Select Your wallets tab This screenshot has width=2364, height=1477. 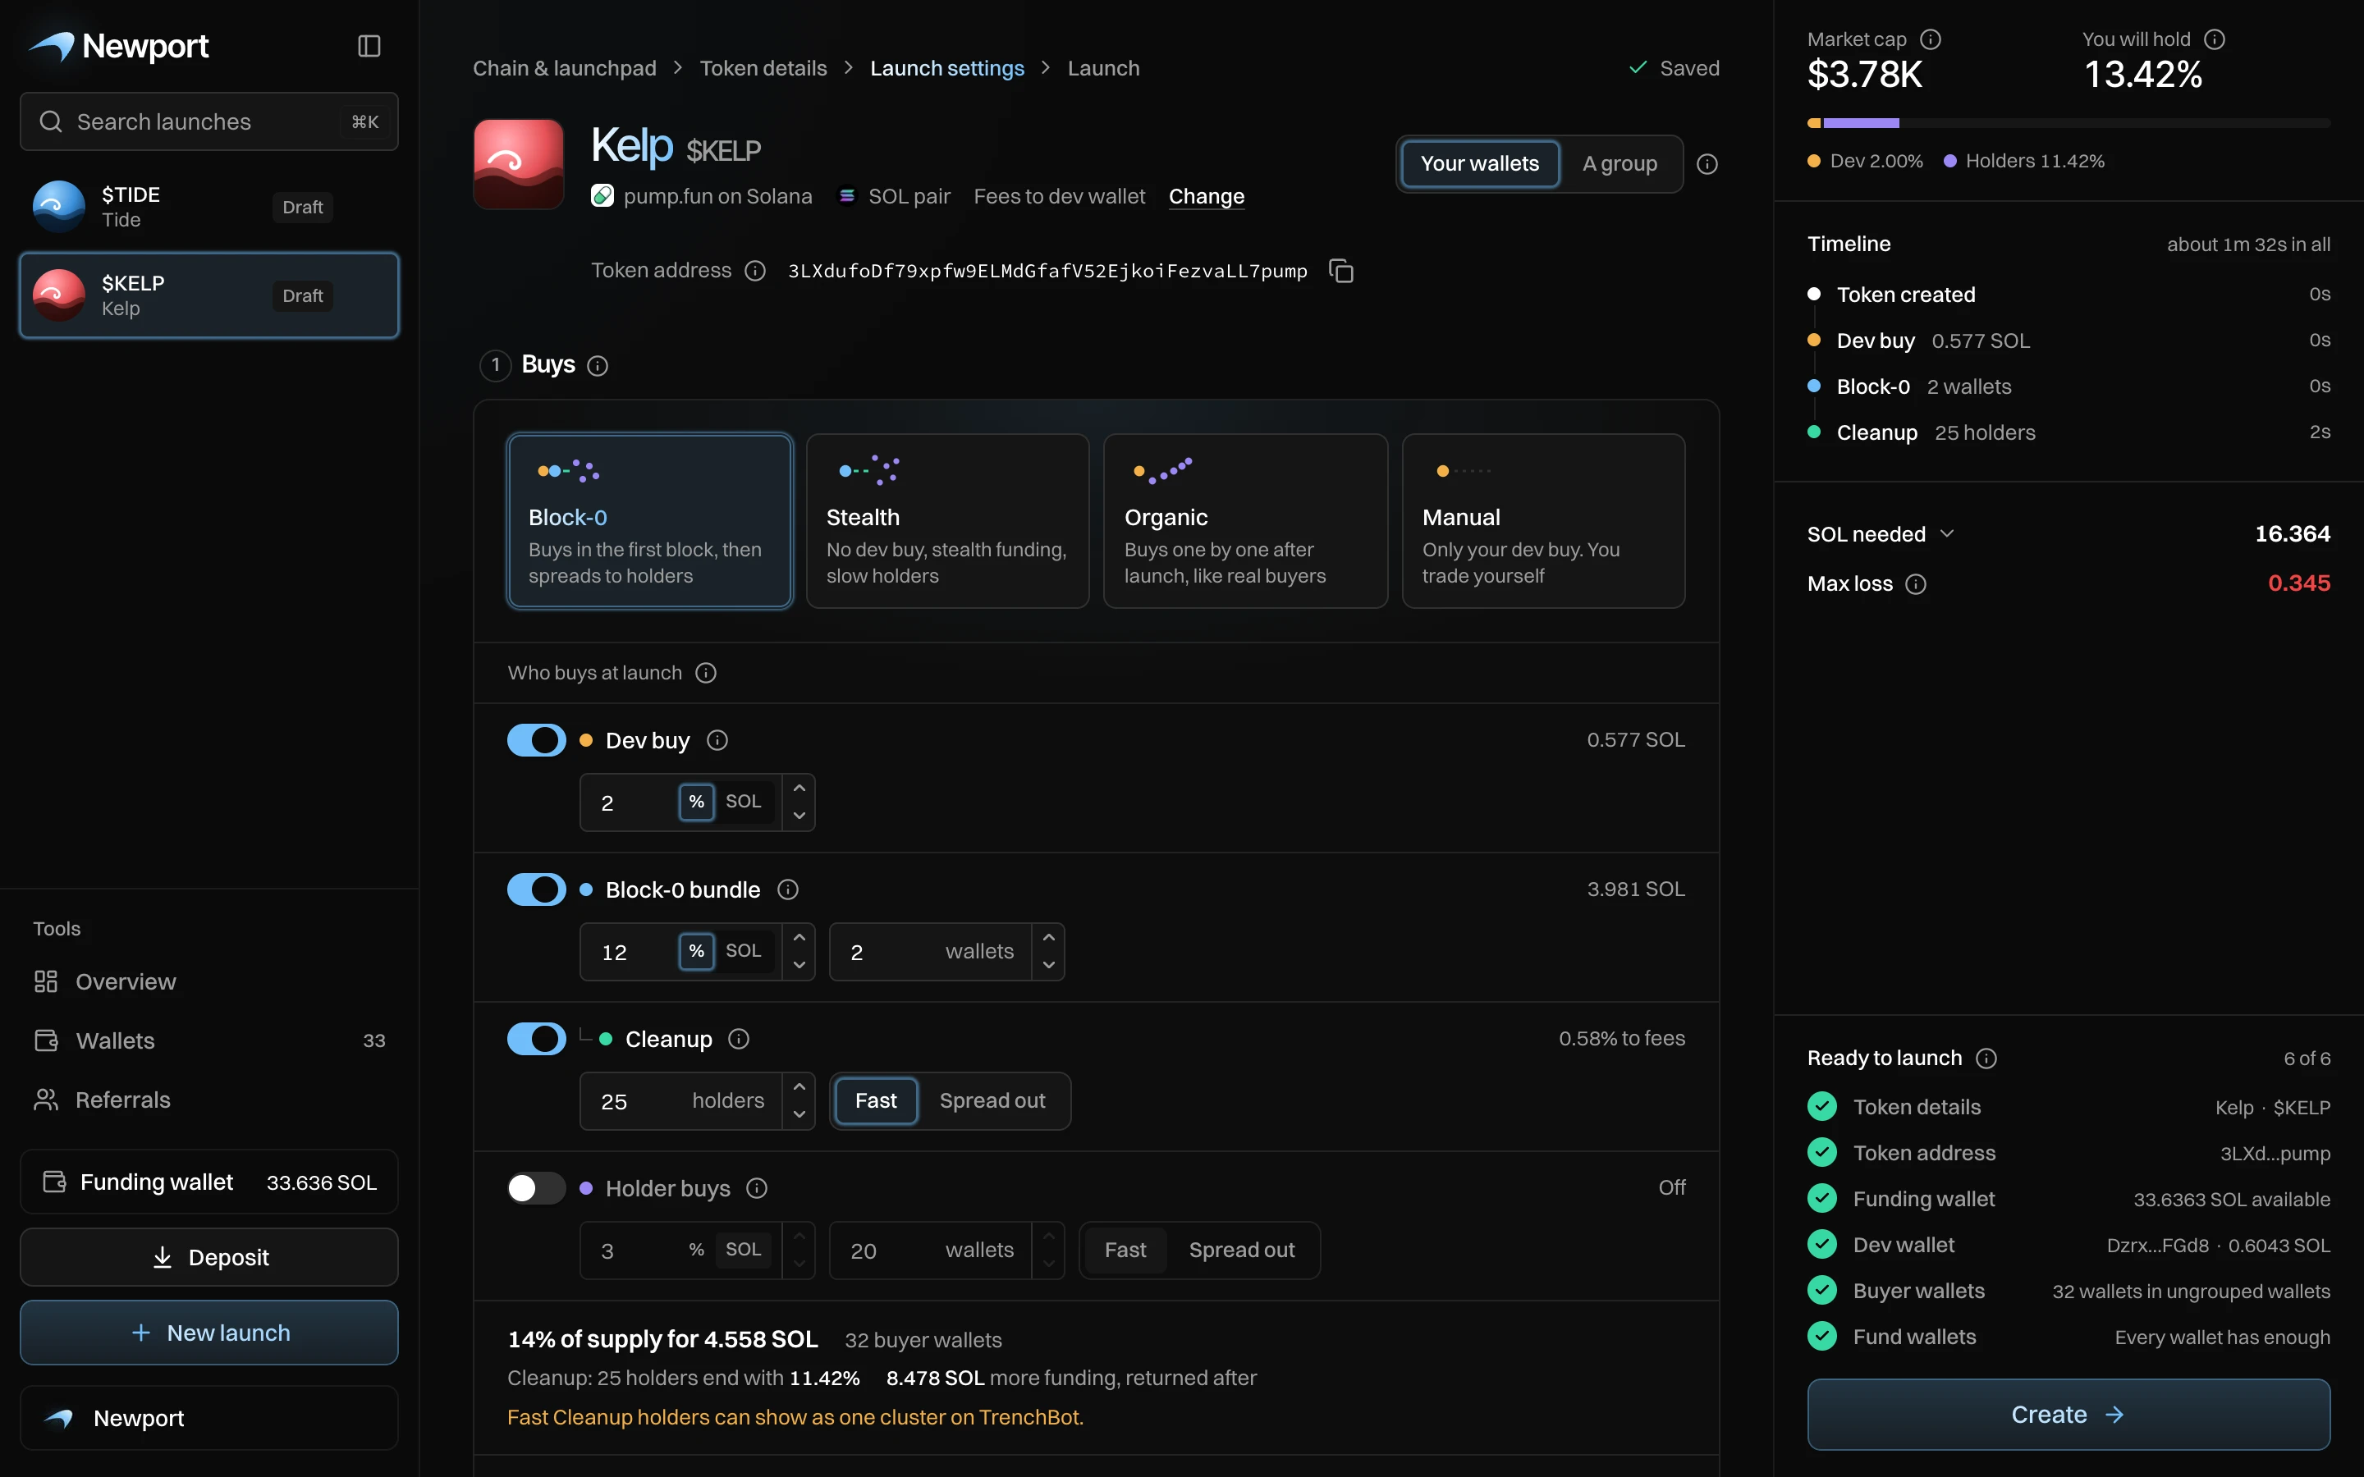click(x=1479, y=164)
